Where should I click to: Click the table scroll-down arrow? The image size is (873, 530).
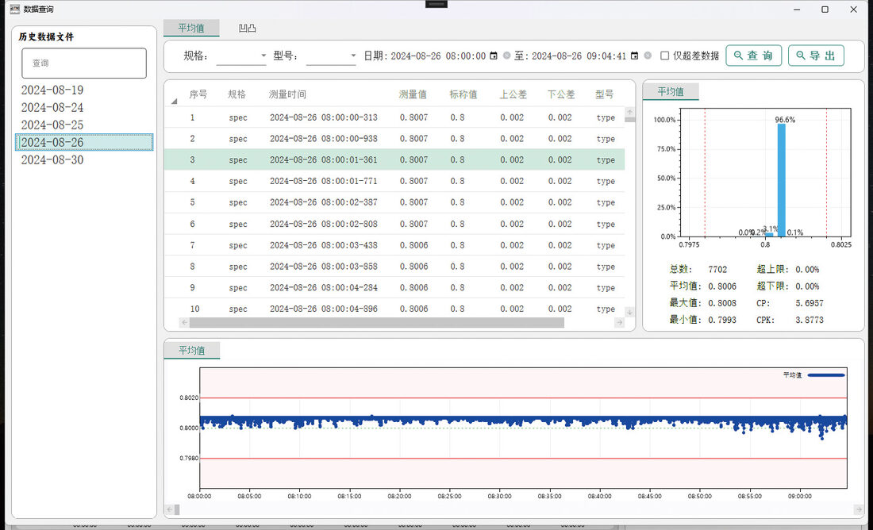click(629, 313)
